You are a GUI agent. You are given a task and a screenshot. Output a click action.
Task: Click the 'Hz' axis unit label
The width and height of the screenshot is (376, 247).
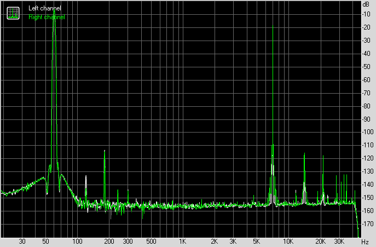pyautogui.click(x=365, y=242)
